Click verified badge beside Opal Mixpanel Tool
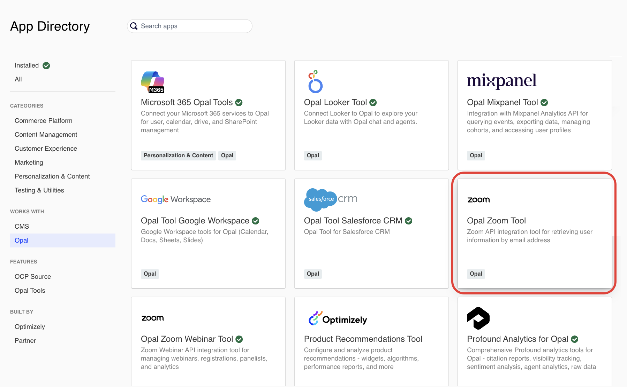627x387 pixels. (x=544, y=103)
